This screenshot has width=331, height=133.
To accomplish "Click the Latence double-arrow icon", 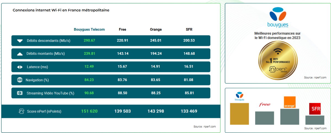I will tap(20, 67).
